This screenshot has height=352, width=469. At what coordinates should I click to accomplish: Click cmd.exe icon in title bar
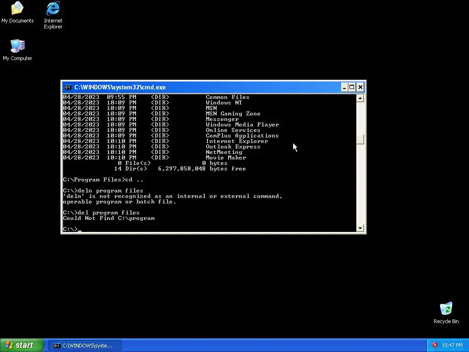pyautogui.click(x=68, y=88)
